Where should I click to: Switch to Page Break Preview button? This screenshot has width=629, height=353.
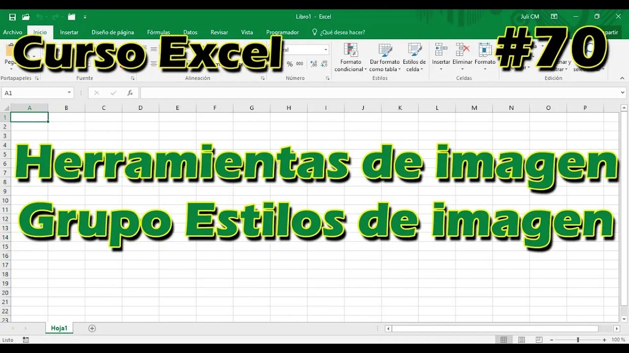coord(539,340)
